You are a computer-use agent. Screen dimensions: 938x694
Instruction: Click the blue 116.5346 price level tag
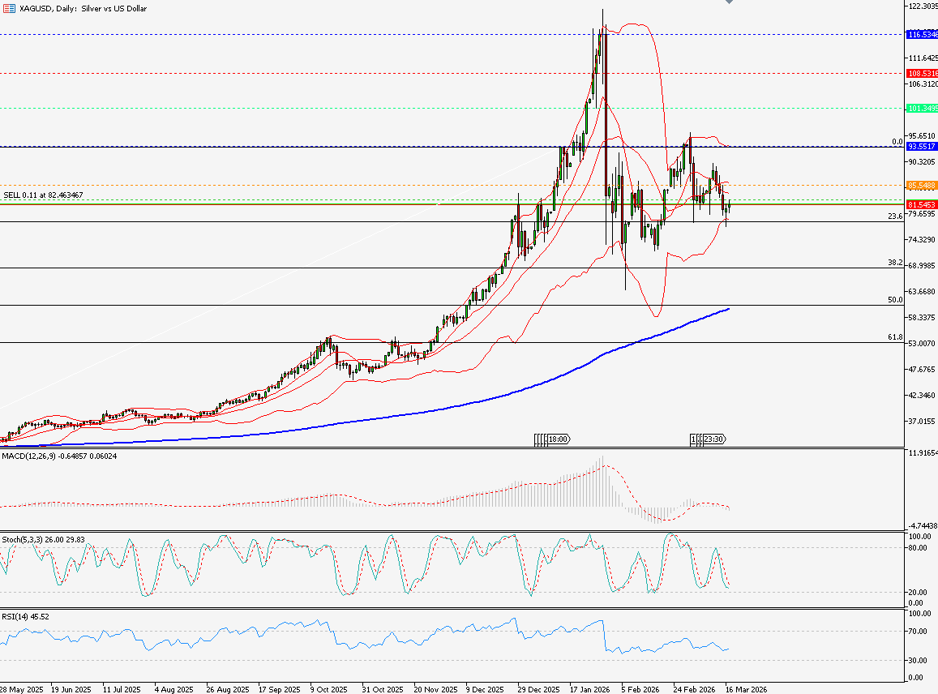[922, 36]
